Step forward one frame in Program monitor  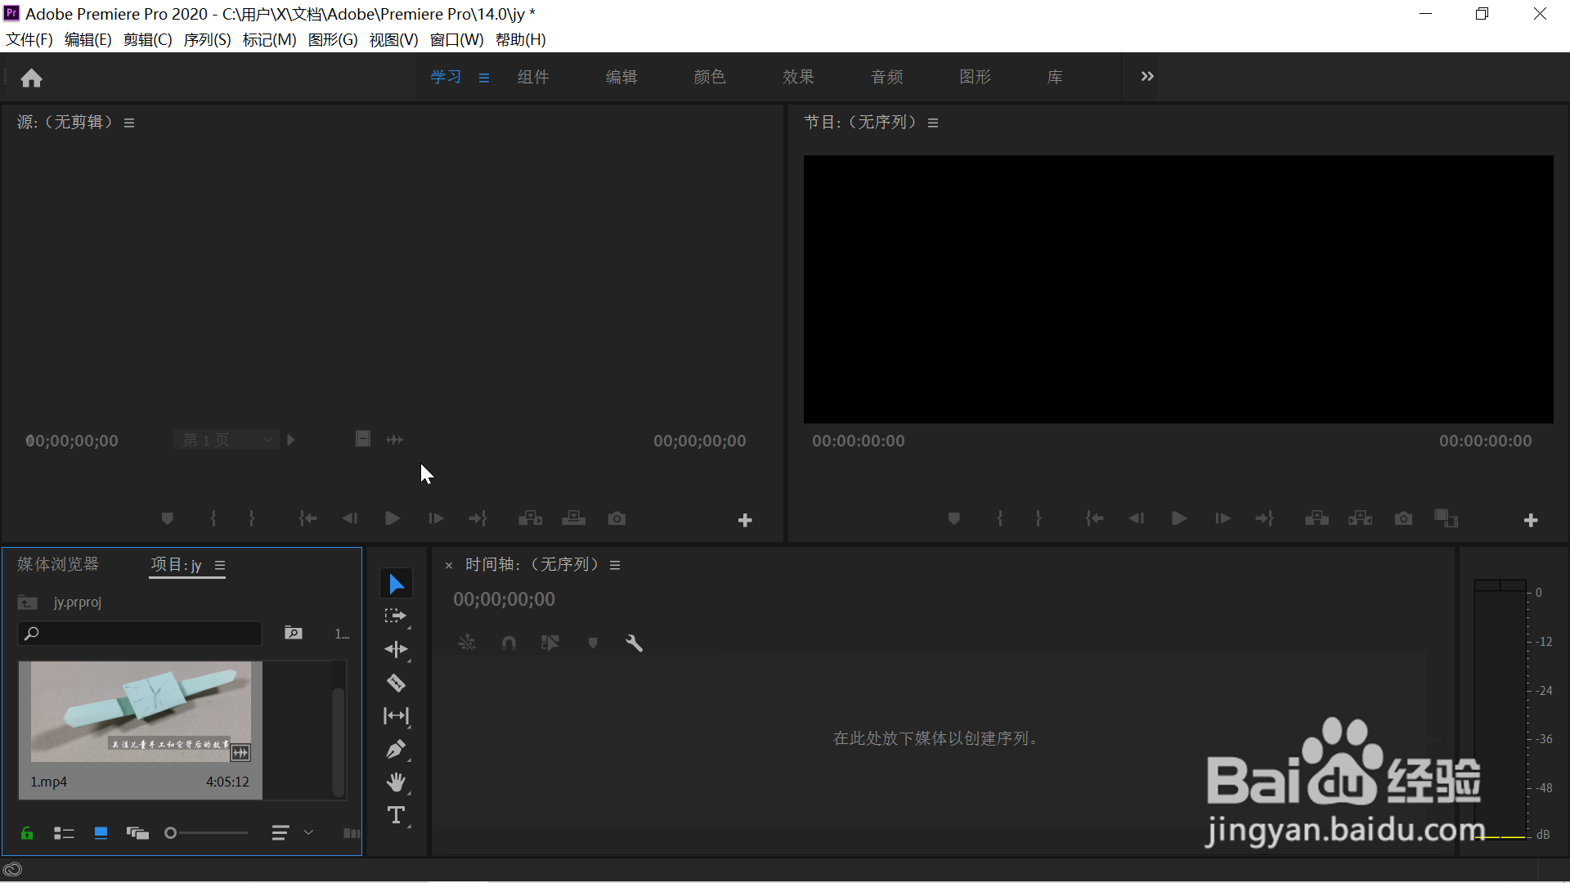(x=1222, y=518)
